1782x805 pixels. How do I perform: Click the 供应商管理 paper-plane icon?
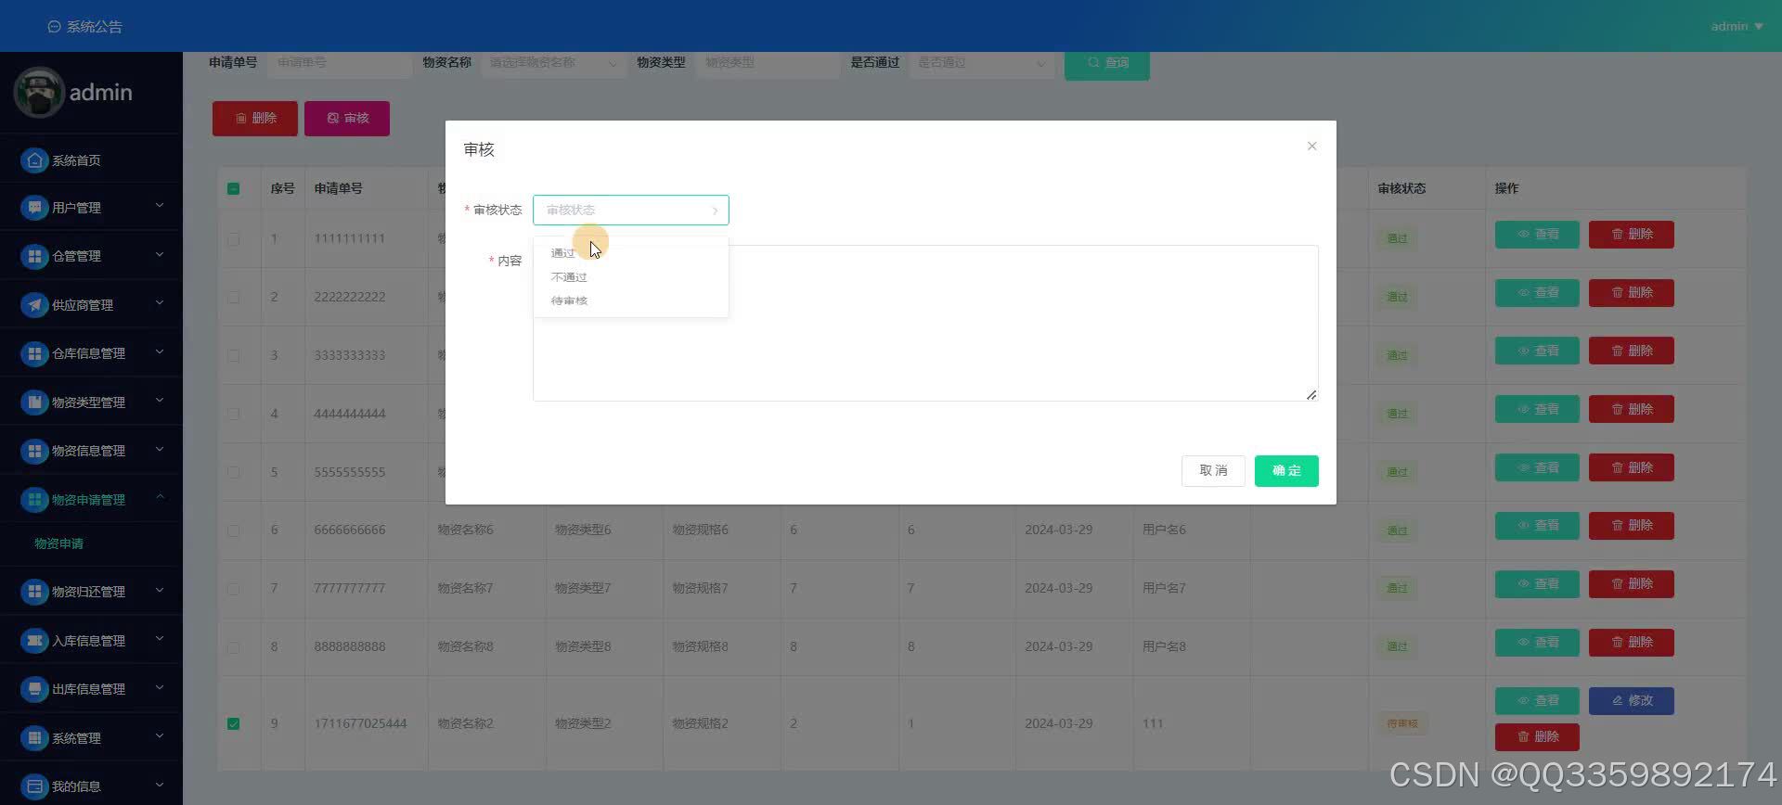click(34, 305)
